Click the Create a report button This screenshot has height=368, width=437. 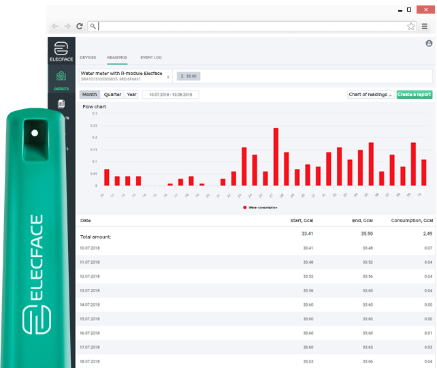click(415, 95)
